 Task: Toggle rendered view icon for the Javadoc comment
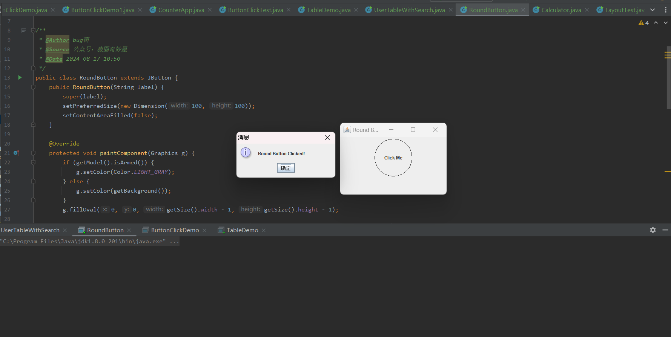click(23, 31)
